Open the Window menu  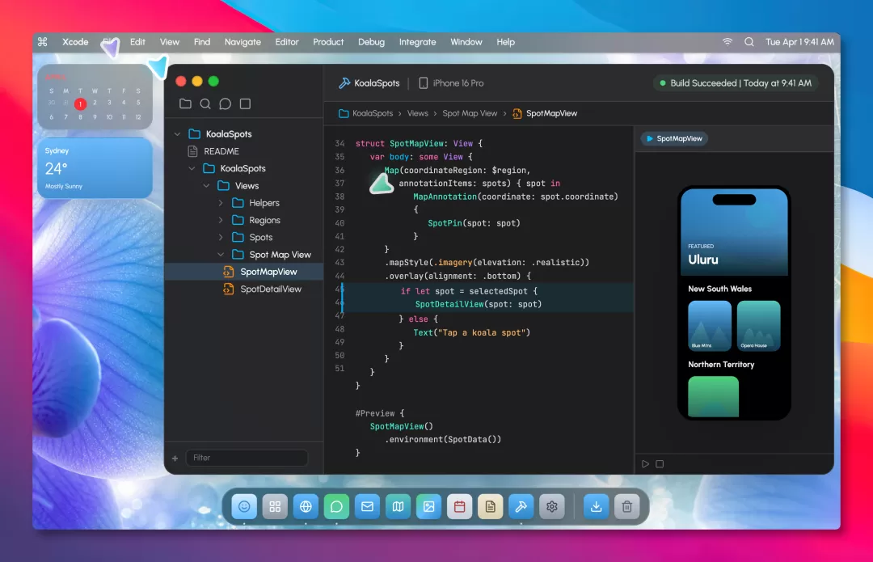(466, 42)
